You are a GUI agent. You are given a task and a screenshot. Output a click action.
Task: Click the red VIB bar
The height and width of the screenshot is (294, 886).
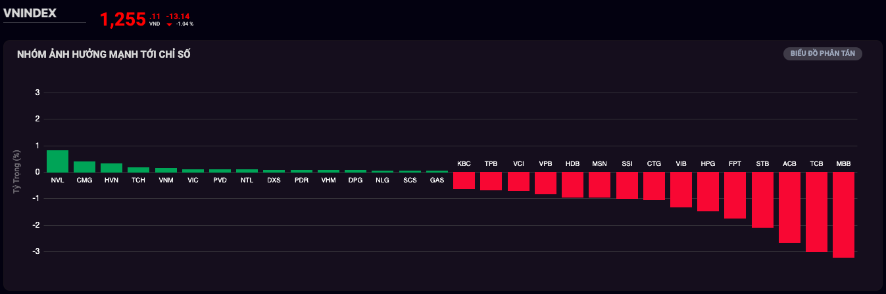click(x=681, y=190)
